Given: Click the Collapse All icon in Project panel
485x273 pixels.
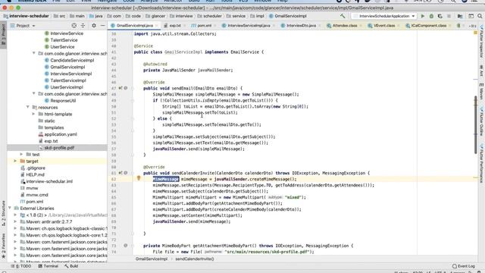Looking at the screenshot, I should 83,26.
